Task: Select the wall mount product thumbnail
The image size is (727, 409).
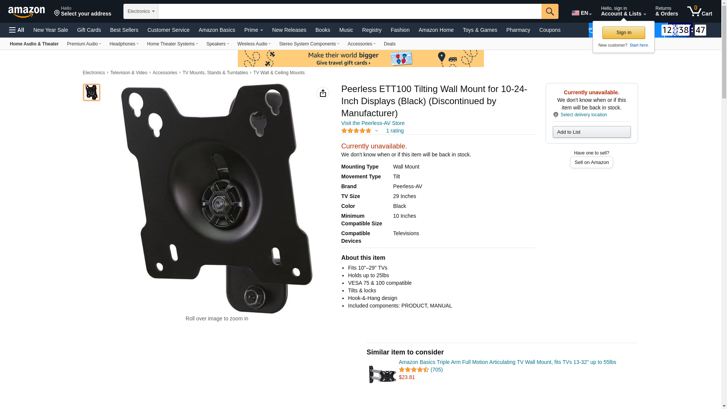Action: tap(92, 92)
